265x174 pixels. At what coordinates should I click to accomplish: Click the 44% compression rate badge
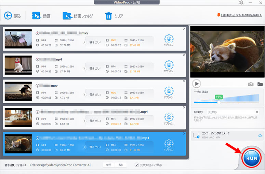click(x=219, y=97)
